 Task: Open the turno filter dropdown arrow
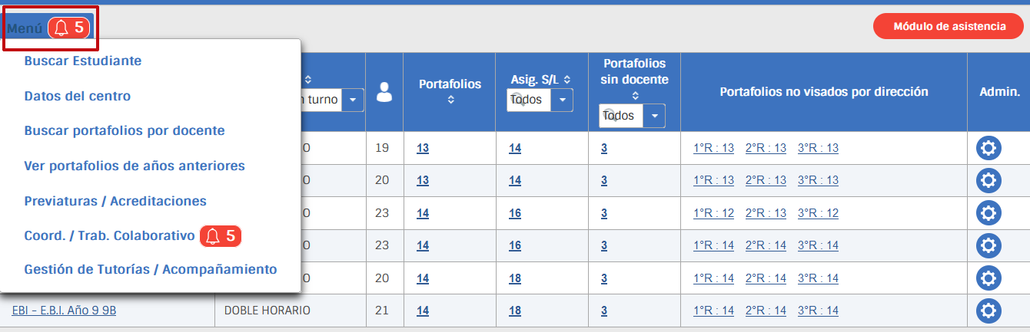tap(353, 100)
